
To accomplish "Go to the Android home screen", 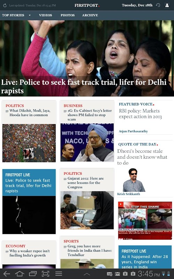I will coord(19,274).
